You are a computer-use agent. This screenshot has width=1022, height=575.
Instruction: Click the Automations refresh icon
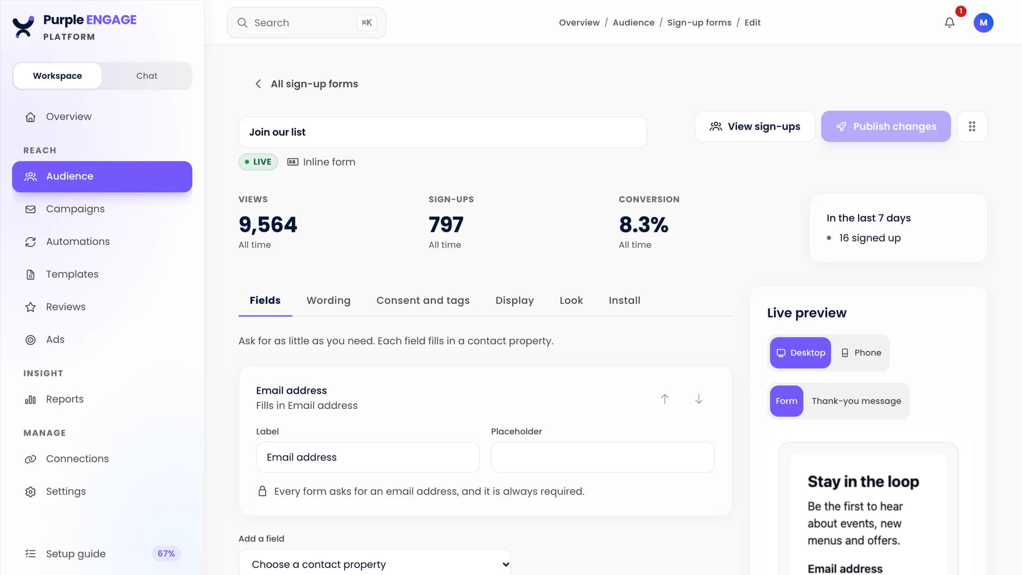click(31, 242)
